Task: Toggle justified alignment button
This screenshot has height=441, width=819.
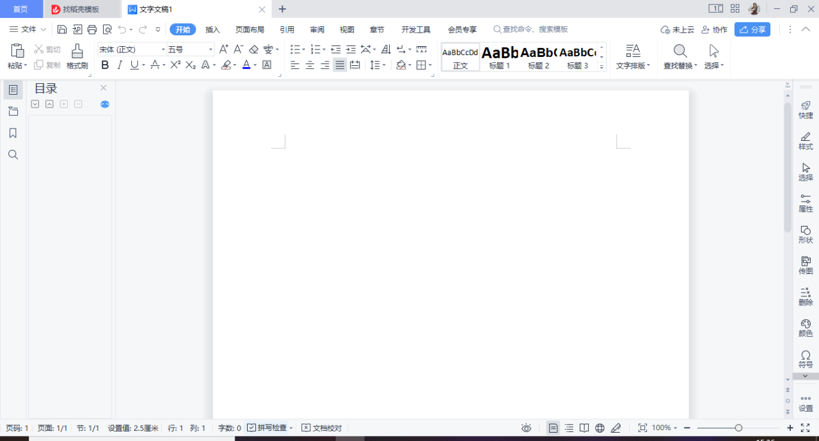Action: pyautogui.click(x=340, y=65)
